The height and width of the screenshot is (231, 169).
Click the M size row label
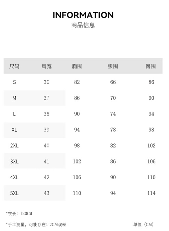(14, 98)
